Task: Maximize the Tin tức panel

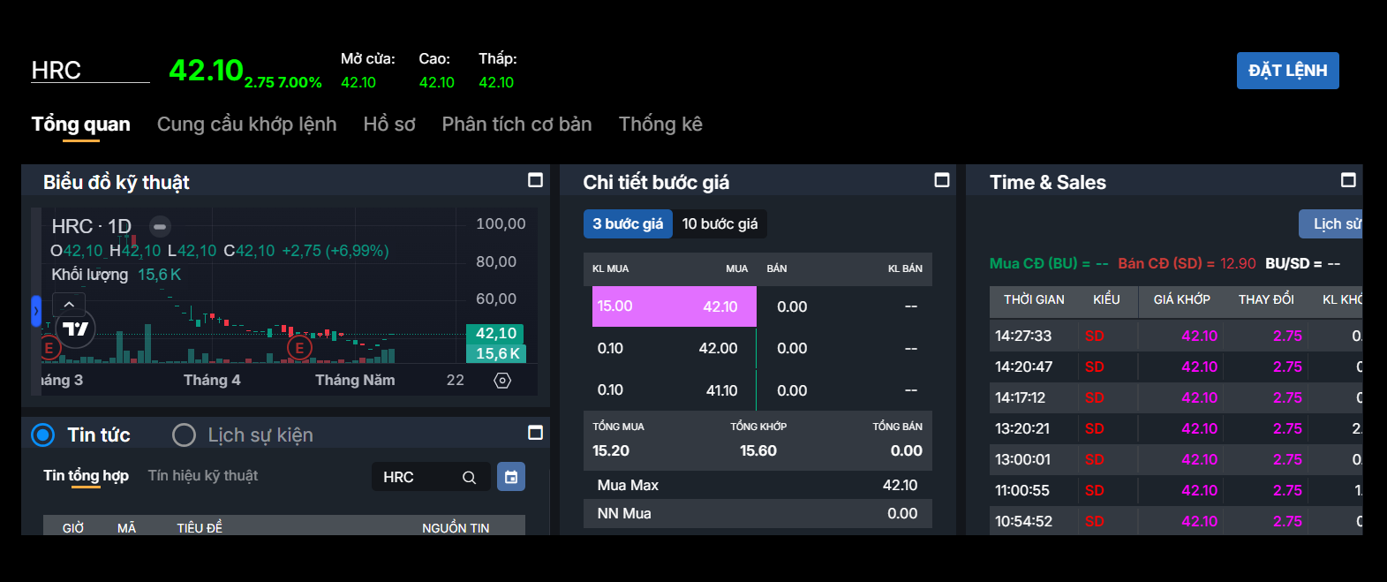Action: click(x=535, y=433)
